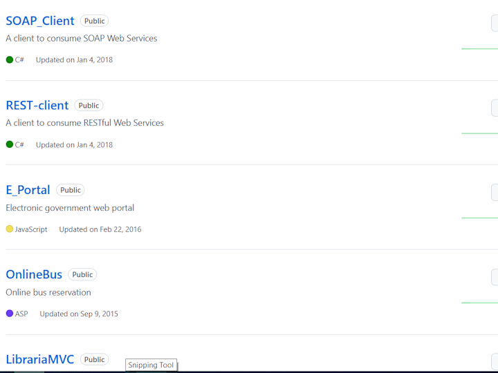Click the activity graph on the E_Portal row
The width and height of the screenshot is (498, 373).
479,218
